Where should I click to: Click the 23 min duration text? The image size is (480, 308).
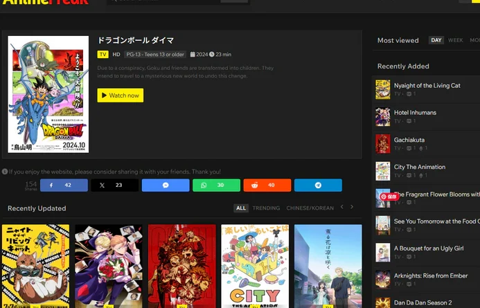point(223,55)
